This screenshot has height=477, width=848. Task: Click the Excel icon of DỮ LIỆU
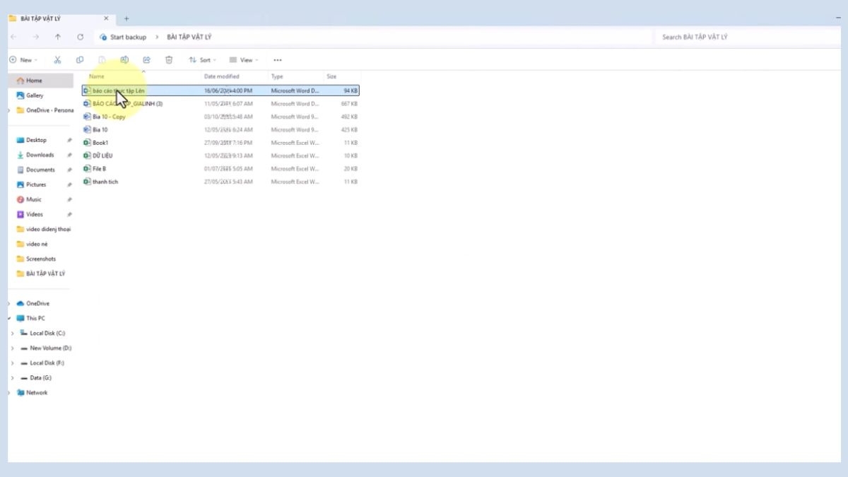[x=87, y=155]
